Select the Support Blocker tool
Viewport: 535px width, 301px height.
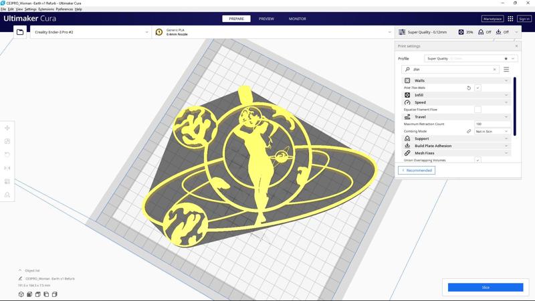[x=7, y=195]
